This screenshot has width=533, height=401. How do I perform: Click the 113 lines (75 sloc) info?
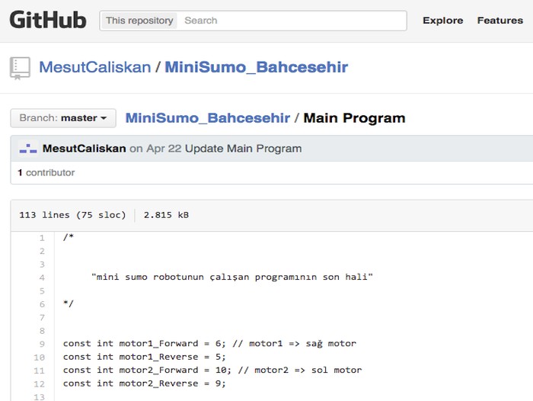pos(72,215)
